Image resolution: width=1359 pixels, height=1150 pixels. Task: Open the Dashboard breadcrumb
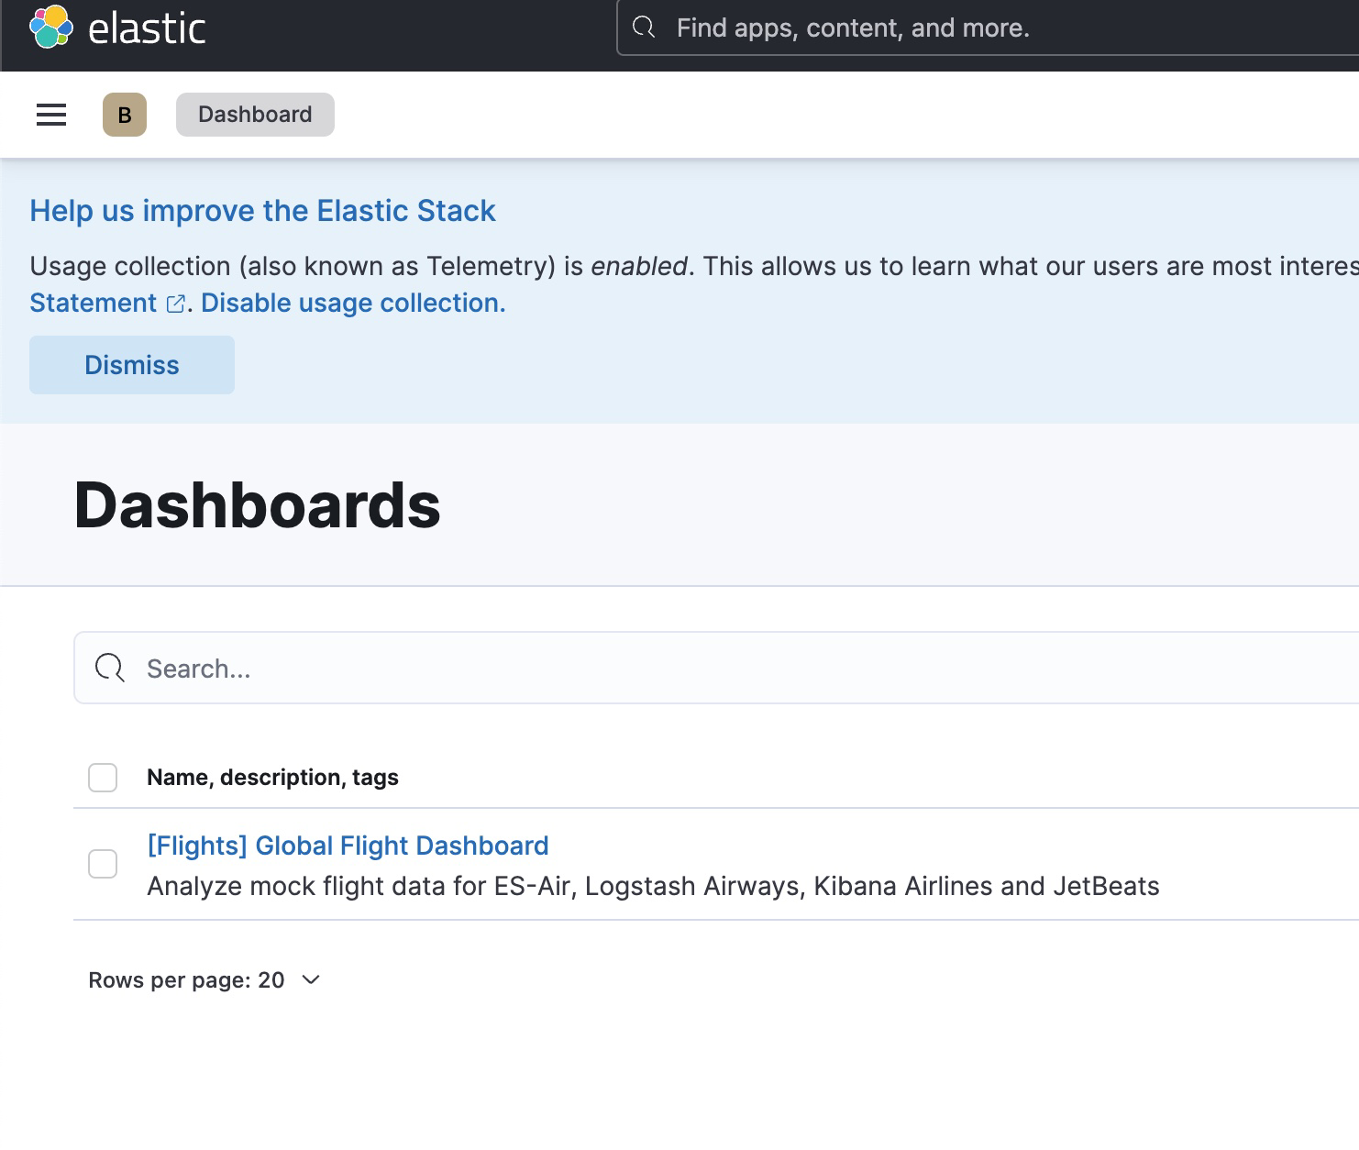254,114
